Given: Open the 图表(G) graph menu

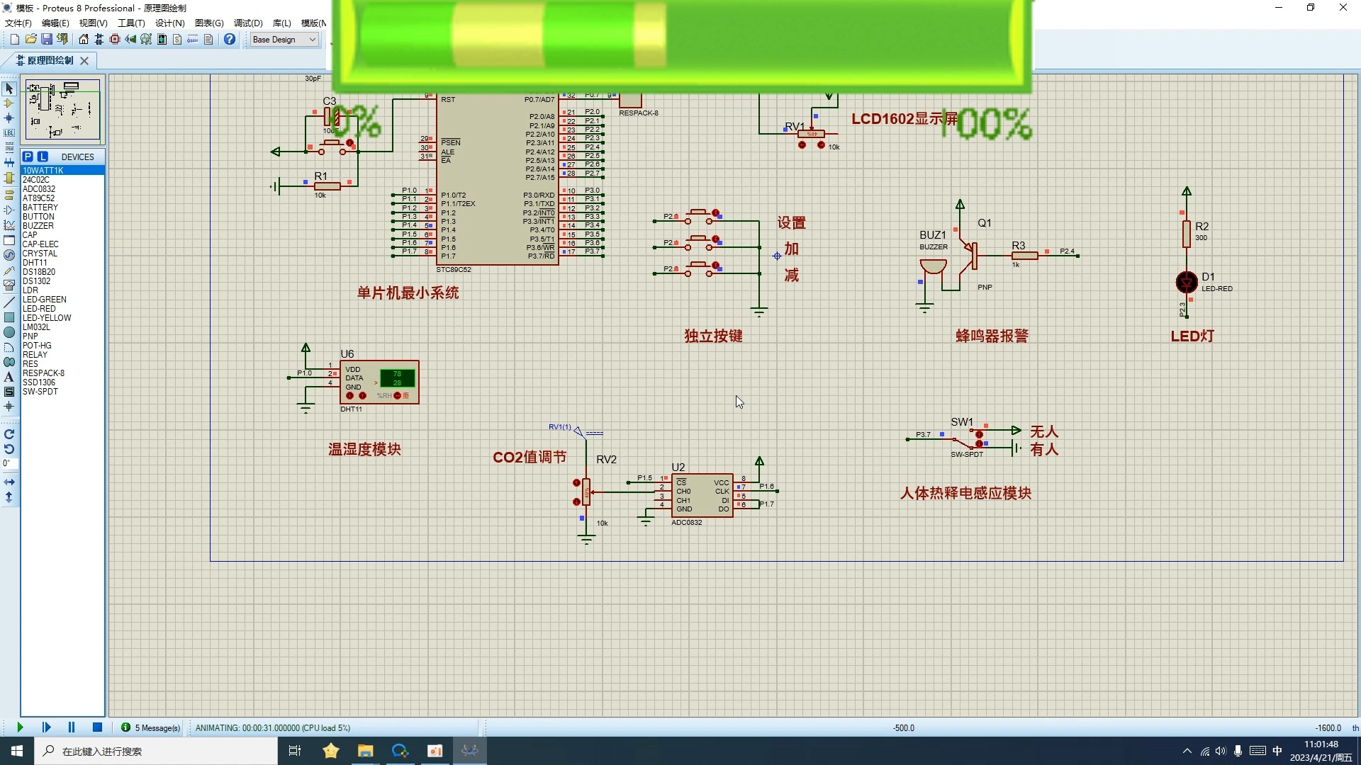Looking at the screenshot, I should click(x=209, y=23).
